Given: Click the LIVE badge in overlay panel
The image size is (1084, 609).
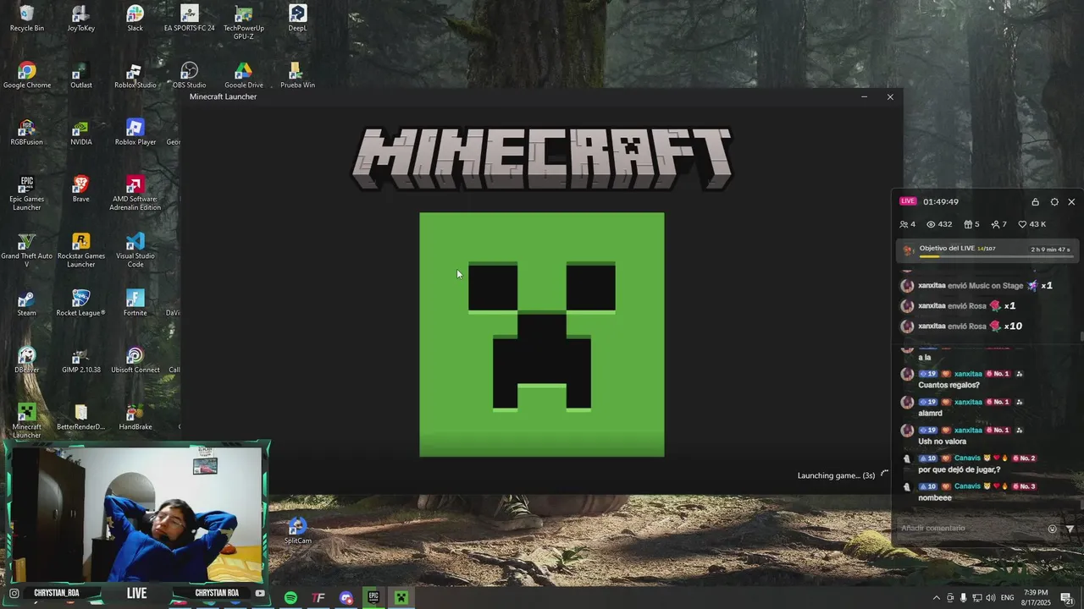Looking at the screenshot, I should point(908,201).
